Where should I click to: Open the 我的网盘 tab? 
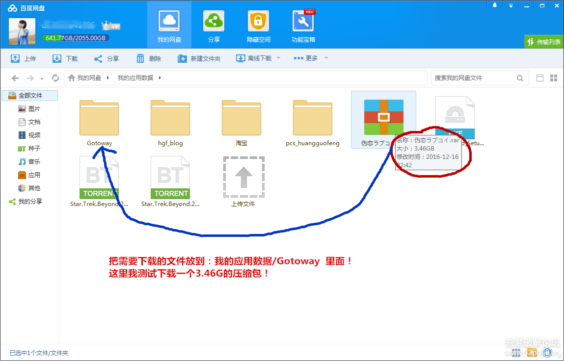pyautogui.click(x=169, y=25)
